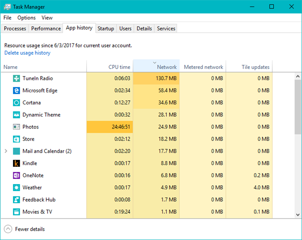Click the Store shopping bag icon
The image size is (302, 240).
(16, 139)
